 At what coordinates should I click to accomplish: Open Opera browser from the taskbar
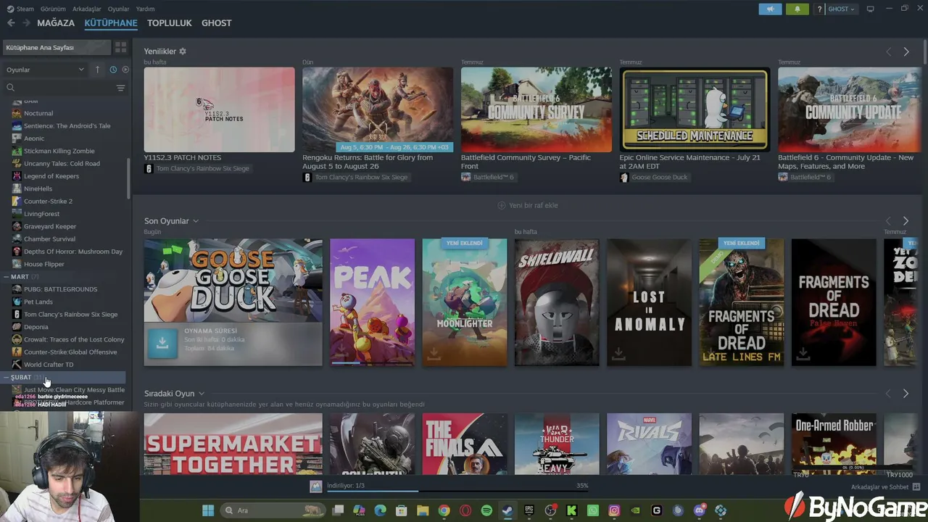tap(465, 510)
